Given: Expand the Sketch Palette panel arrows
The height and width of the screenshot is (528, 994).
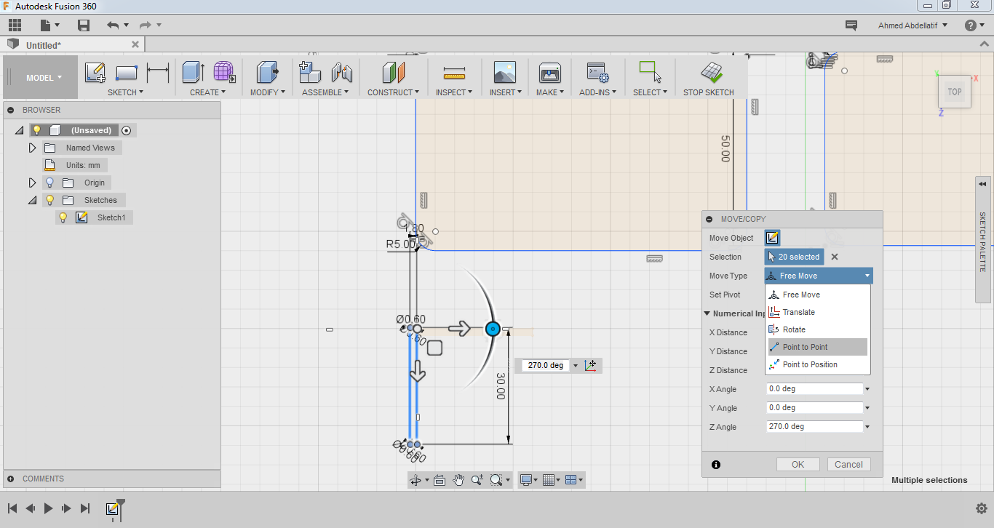Looking at the screenshot, I should (983, 184).
